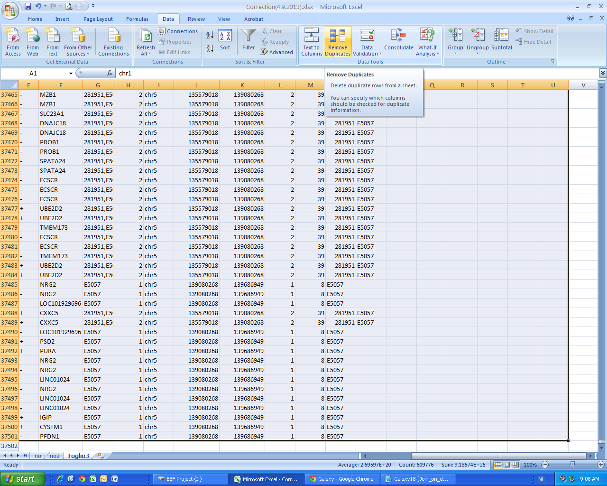Click Connections in the ribbon

(x=178, y=31)
